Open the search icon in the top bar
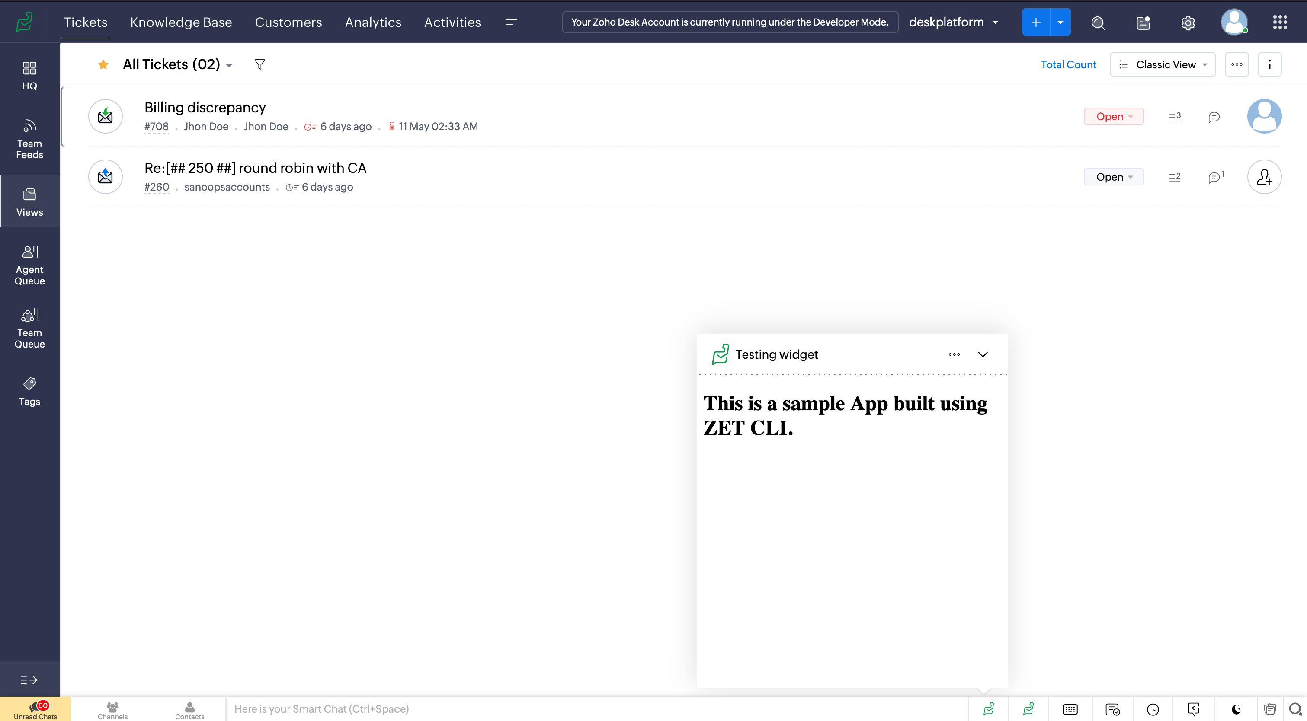This screenshot has height=721, width=1307. click(x=1099, y=22)
